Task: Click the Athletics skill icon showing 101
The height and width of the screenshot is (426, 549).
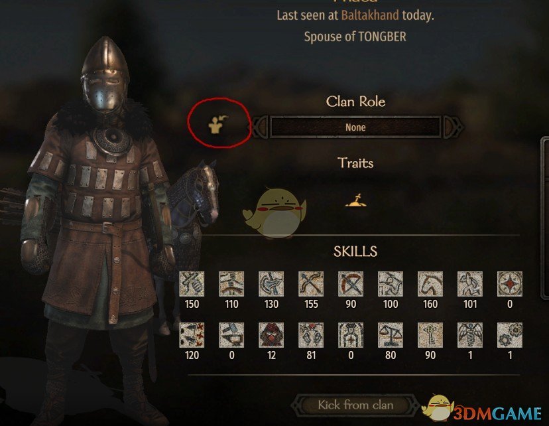Action: coord(470,284)
